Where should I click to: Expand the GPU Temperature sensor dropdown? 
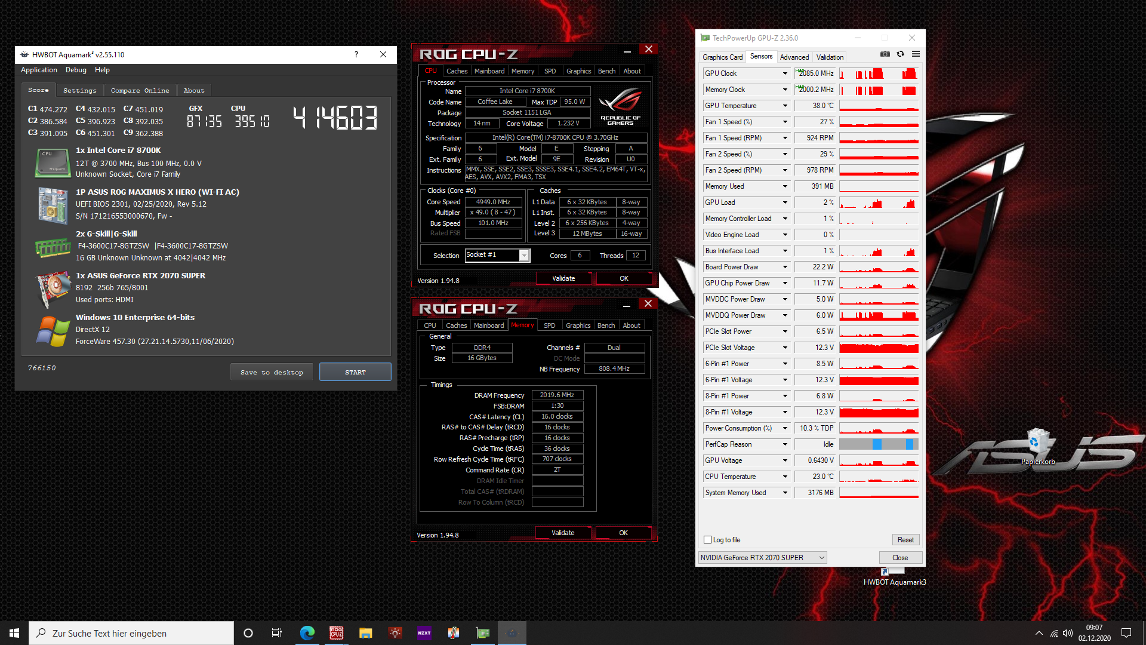tap(785, 106)
